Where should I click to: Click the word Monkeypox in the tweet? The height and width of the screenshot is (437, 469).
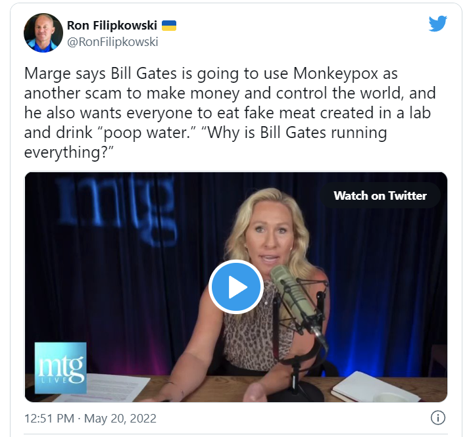pyautogui.click(x=335, y=74)
